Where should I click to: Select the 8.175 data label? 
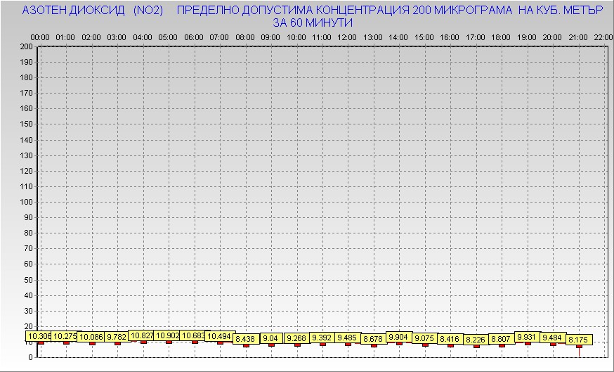point(579,340)
